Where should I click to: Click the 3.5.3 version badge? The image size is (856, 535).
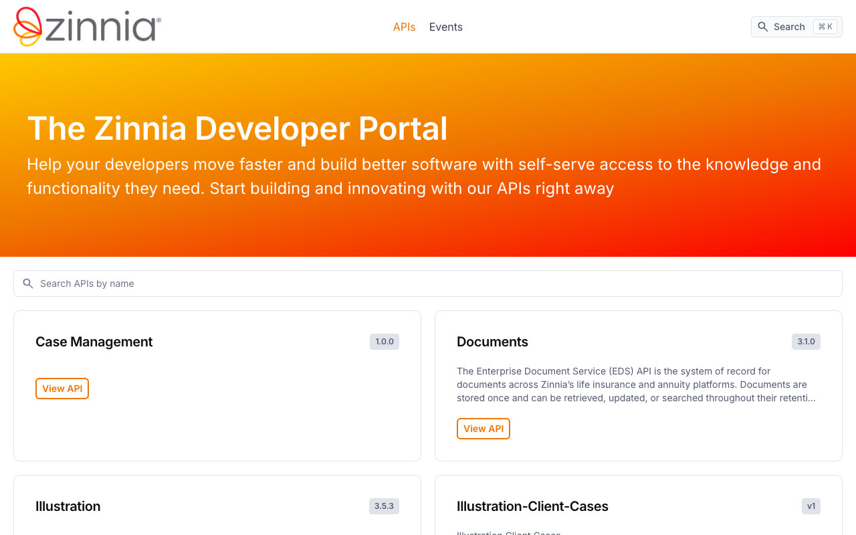tap(384, 506)
